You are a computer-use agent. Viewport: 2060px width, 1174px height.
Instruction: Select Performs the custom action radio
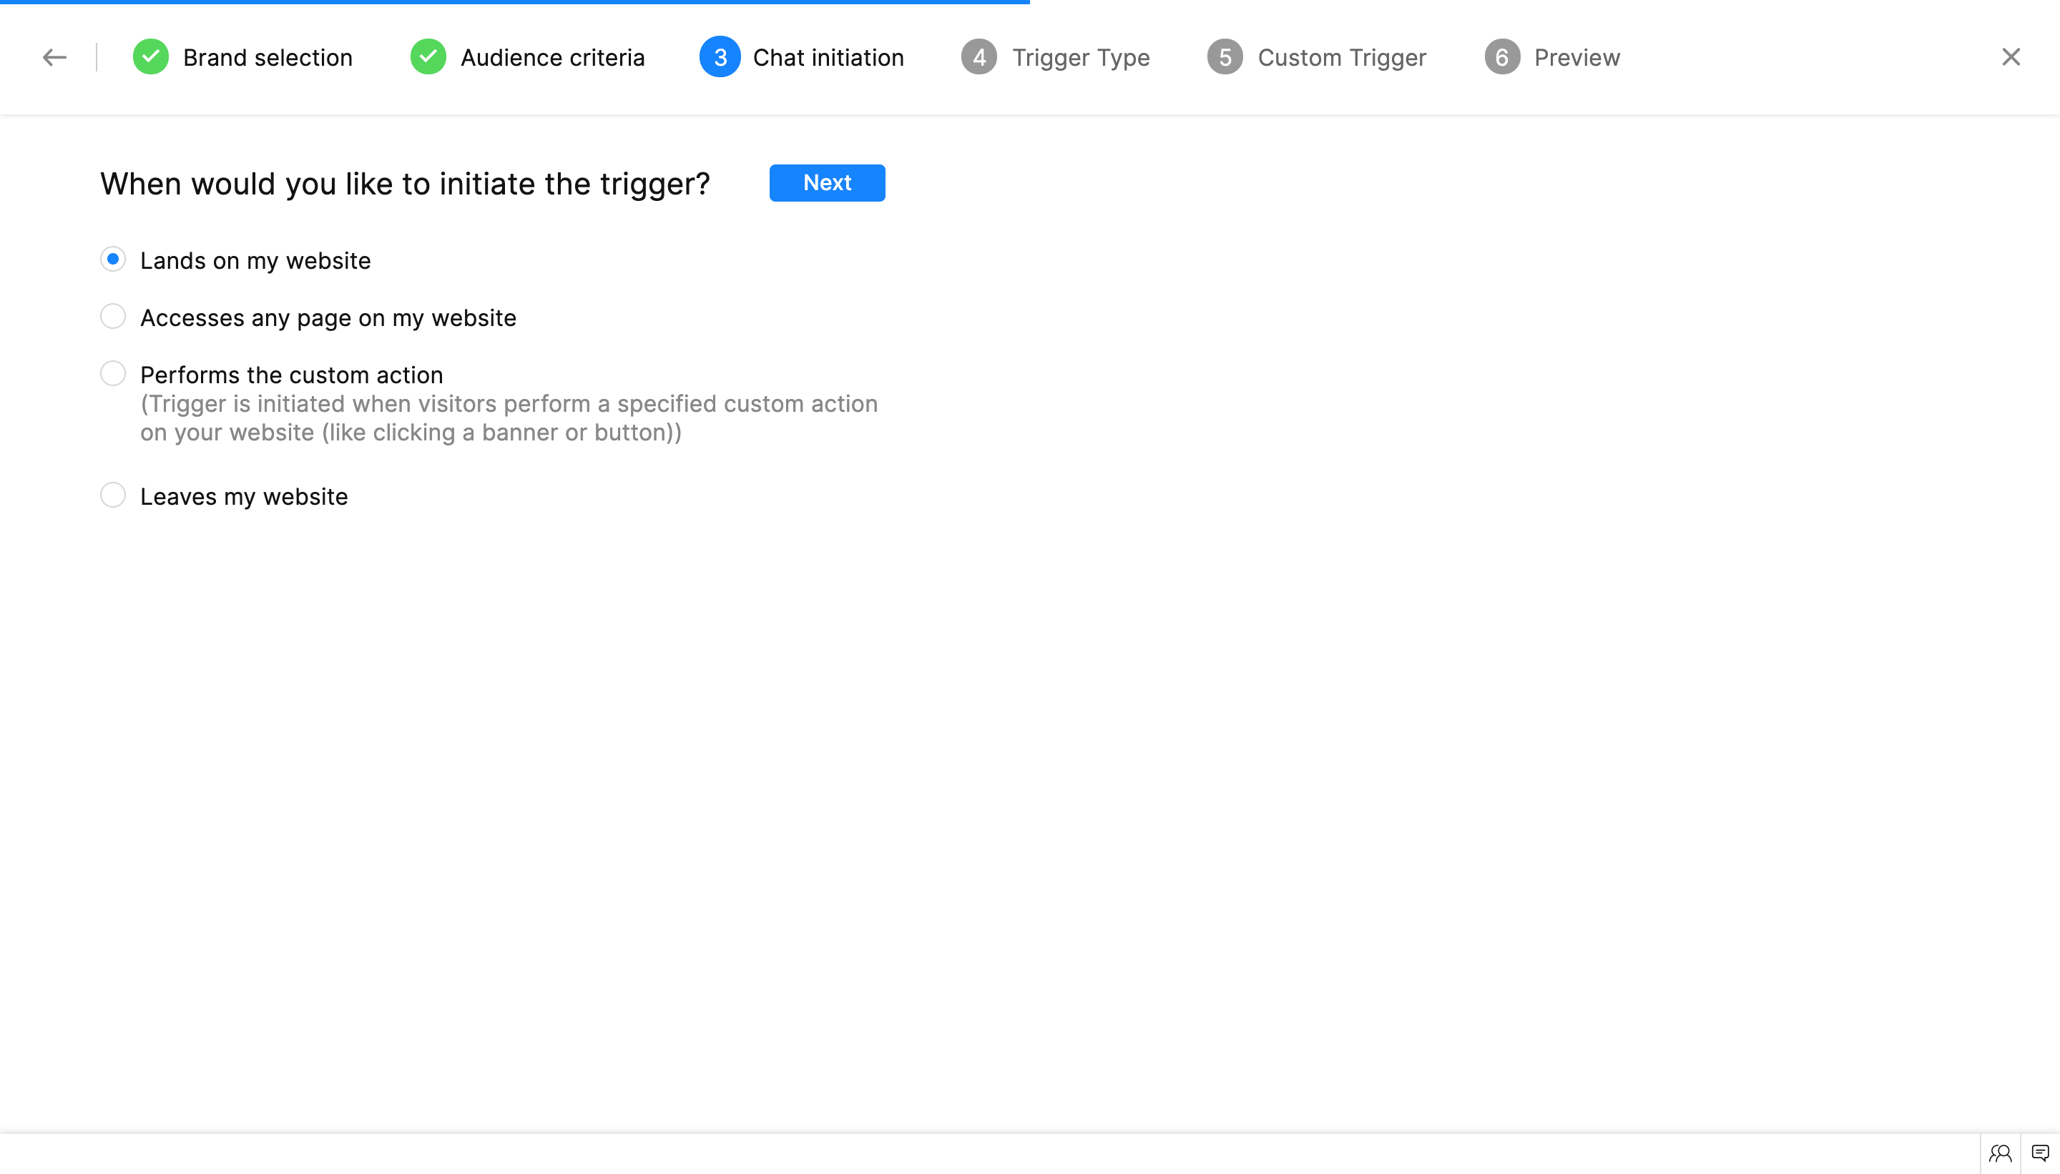[x=113, y=374]
